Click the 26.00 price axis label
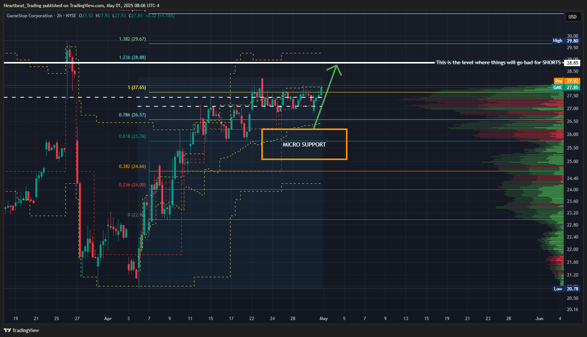Screen dimensions: 587x337 coord(573,134)
